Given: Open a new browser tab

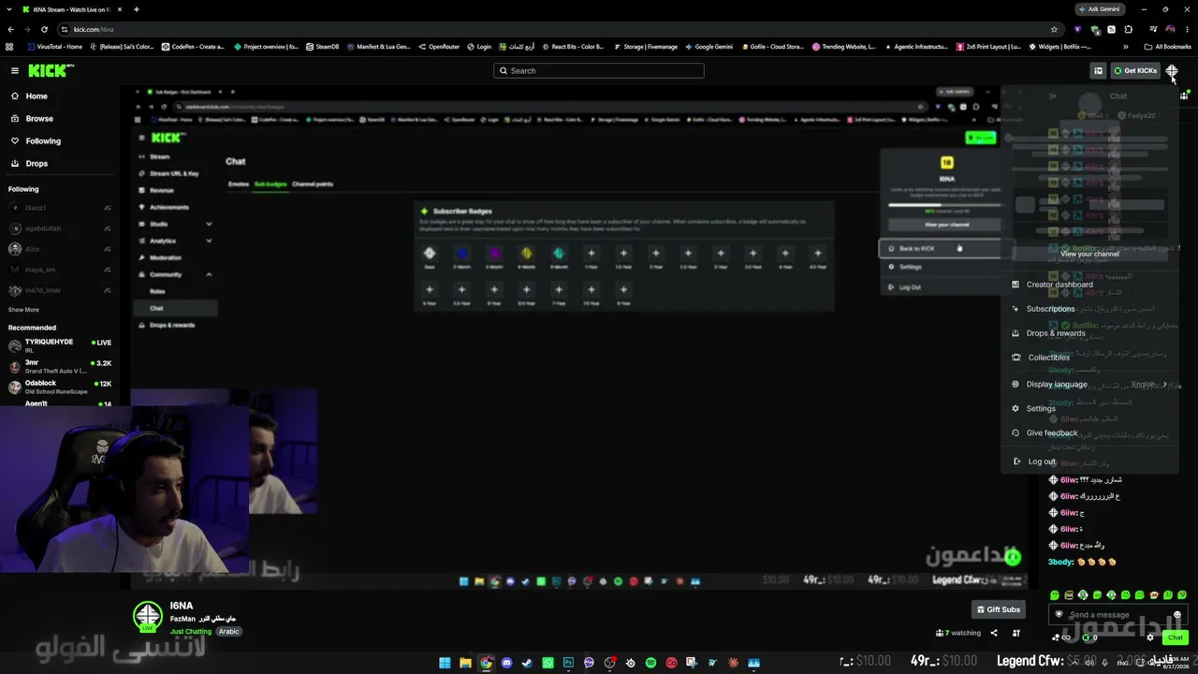Looking at the screenshot, I should pyautogui.click(x=136, y=9).
